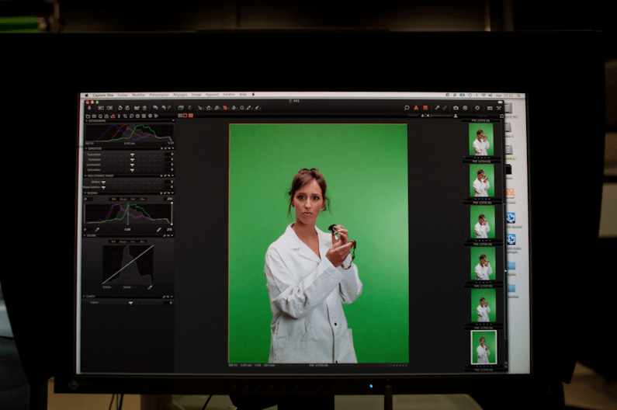The width and height of the screenshot is (617, 410).
Task: Toggle the orange exposure warning triangle
Action: point(416,107)
